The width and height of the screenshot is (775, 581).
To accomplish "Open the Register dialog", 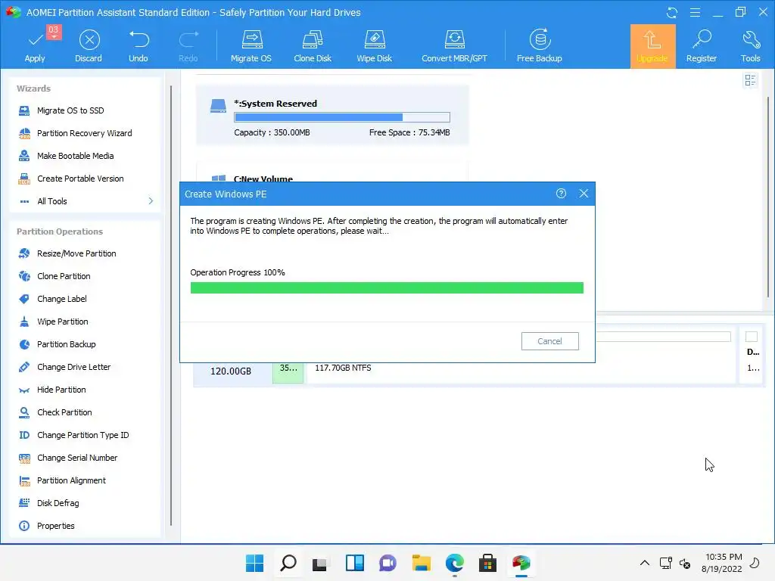I will click(702, 46).
